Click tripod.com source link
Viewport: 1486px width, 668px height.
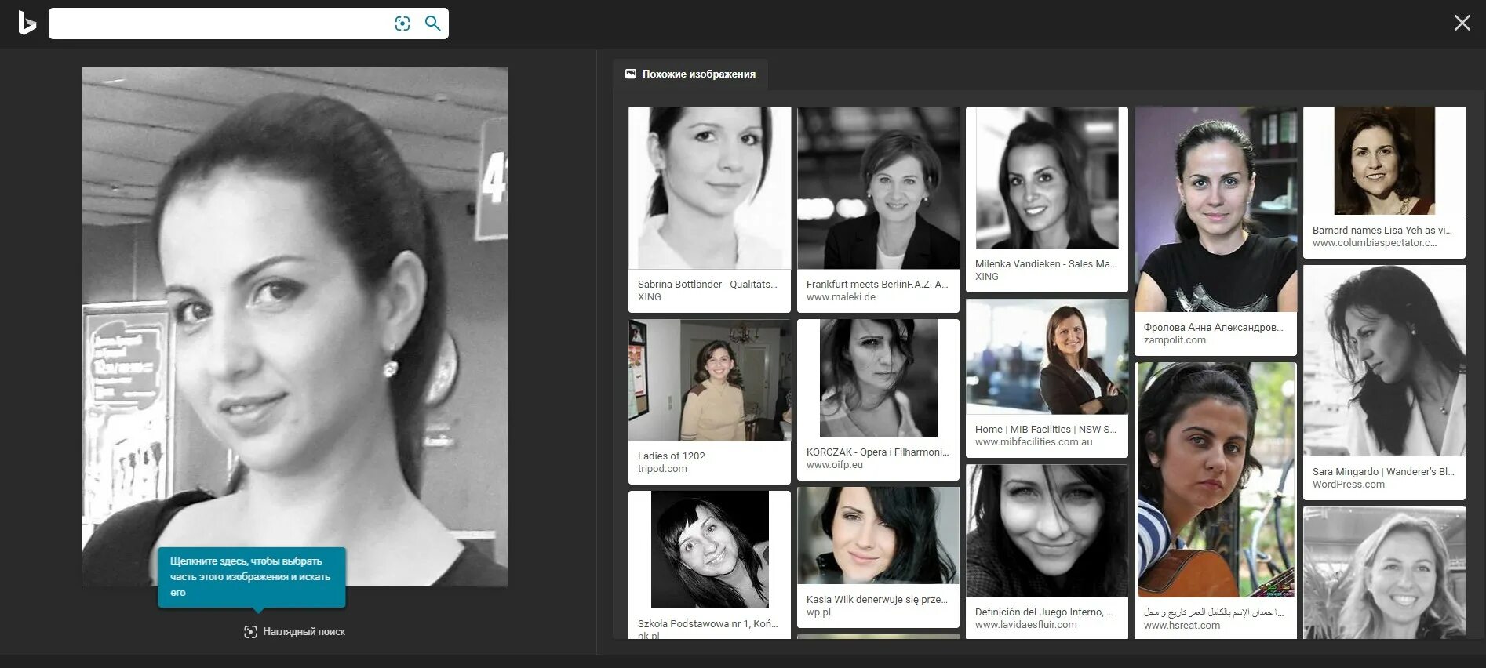tap(662, 468)
